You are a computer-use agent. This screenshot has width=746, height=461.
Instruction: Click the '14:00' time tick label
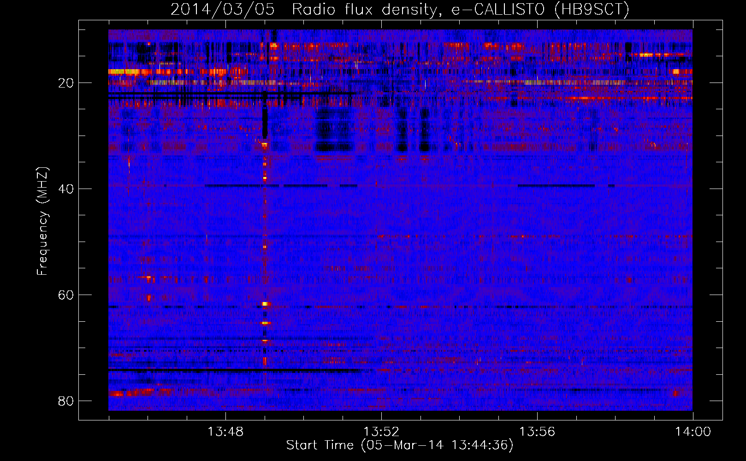(693, 432)
